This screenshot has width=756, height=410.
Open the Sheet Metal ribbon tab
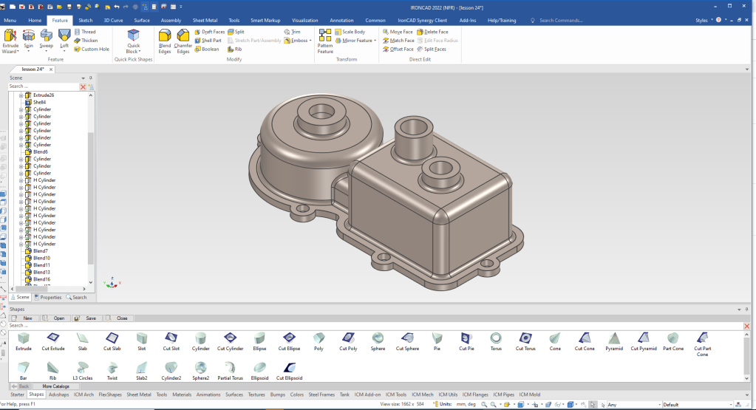point(205,21)
